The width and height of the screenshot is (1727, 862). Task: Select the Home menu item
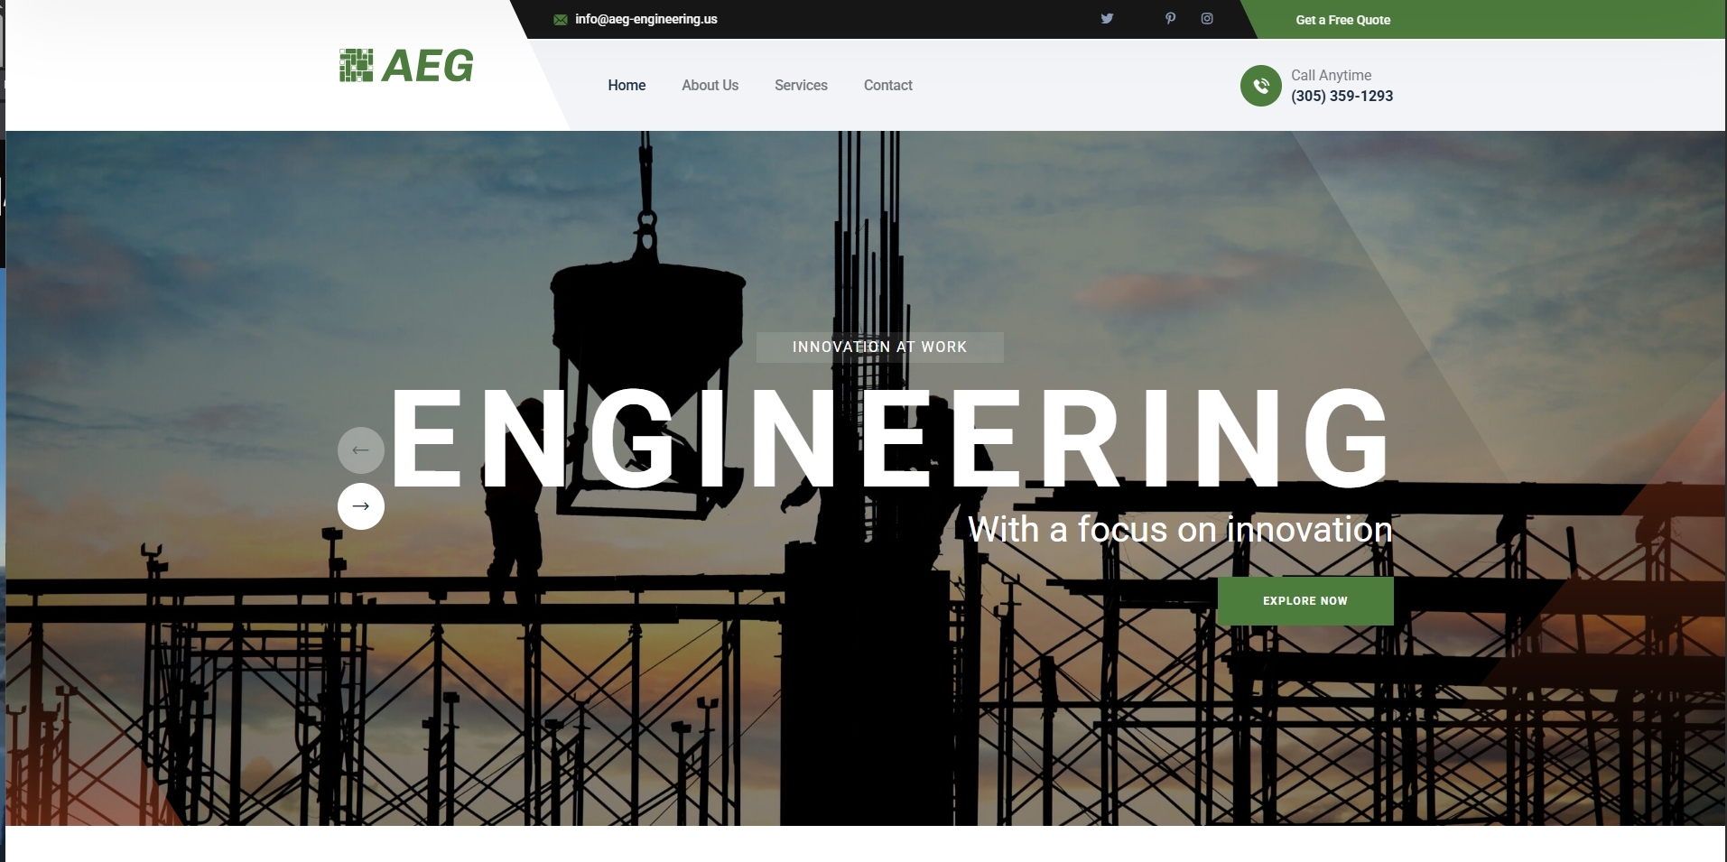point(627,85)
